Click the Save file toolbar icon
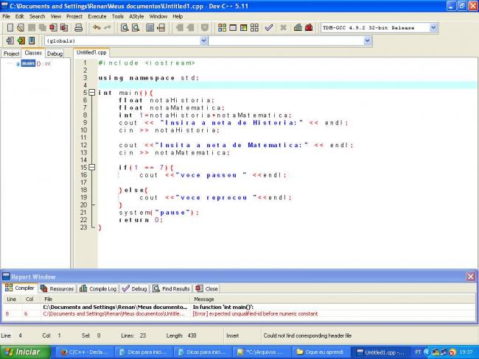Screen dimensions: 479x359 pos(32,28)
